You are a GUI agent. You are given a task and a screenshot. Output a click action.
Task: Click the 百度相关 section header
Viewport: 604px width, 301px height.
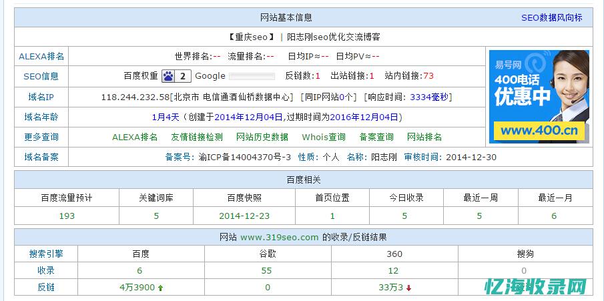click(x=304, y=180)
